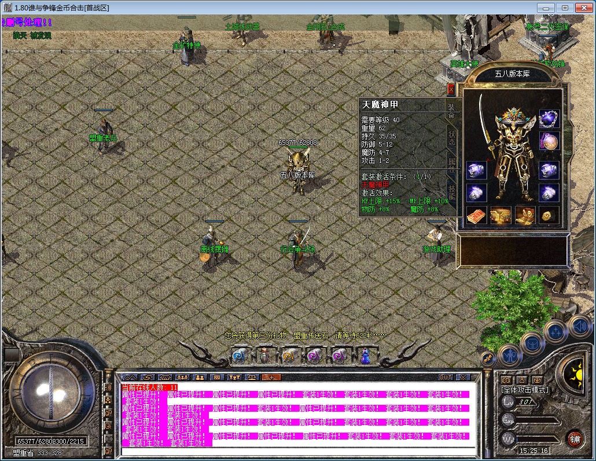Select the golden boots slot
This screenshot has width=596, height=461.
tap(525, 215)
